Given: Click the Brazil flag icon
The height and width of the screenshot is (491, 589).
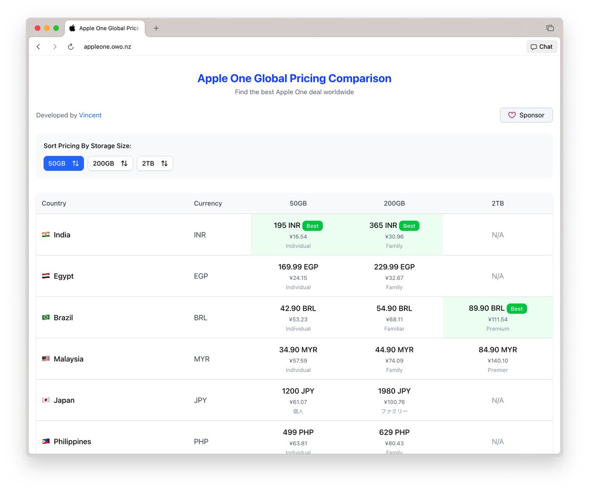Looking at the screenshot, I should coord(46,317).
